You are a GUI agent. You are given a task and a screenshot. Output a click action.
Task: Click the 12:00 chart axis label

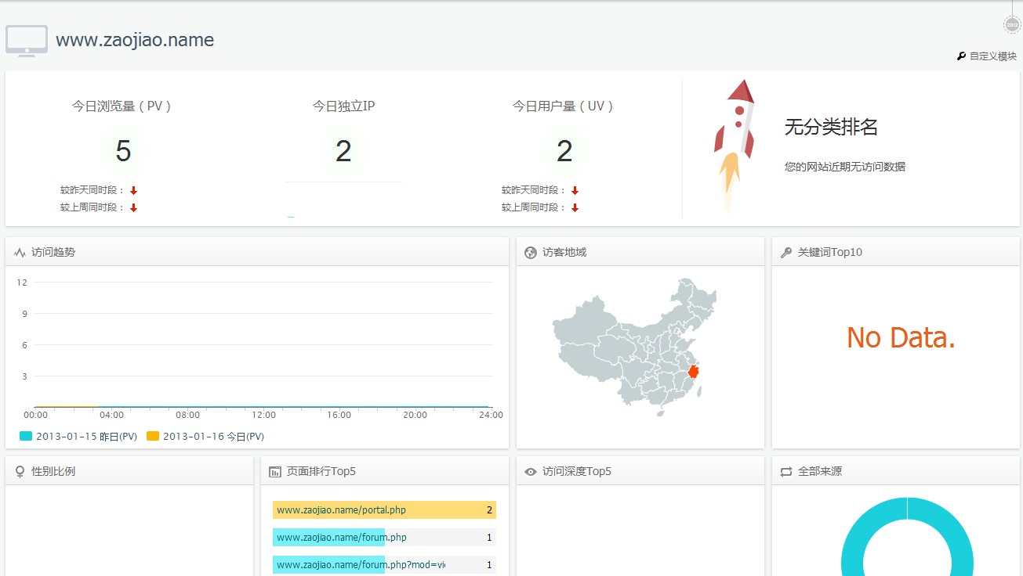(263, 415)
